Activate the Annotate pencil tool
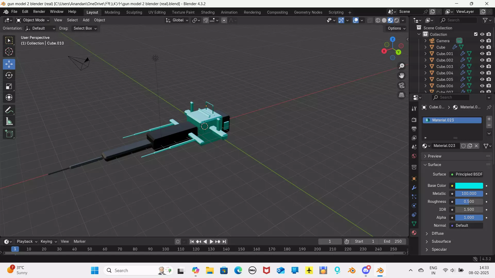This screenshot has width=495, height=278. click(x=9, y=110)
